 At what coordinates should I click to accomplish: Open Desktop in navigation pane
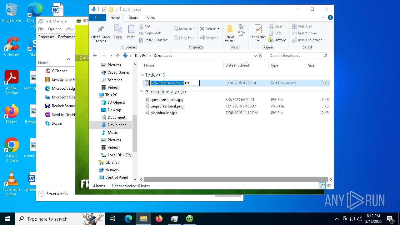click(114, 110)
